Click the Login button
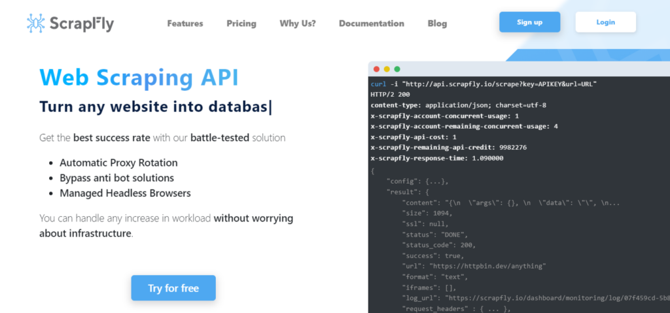The height and width of the screenshot is (313, 670). coord(605,22)
